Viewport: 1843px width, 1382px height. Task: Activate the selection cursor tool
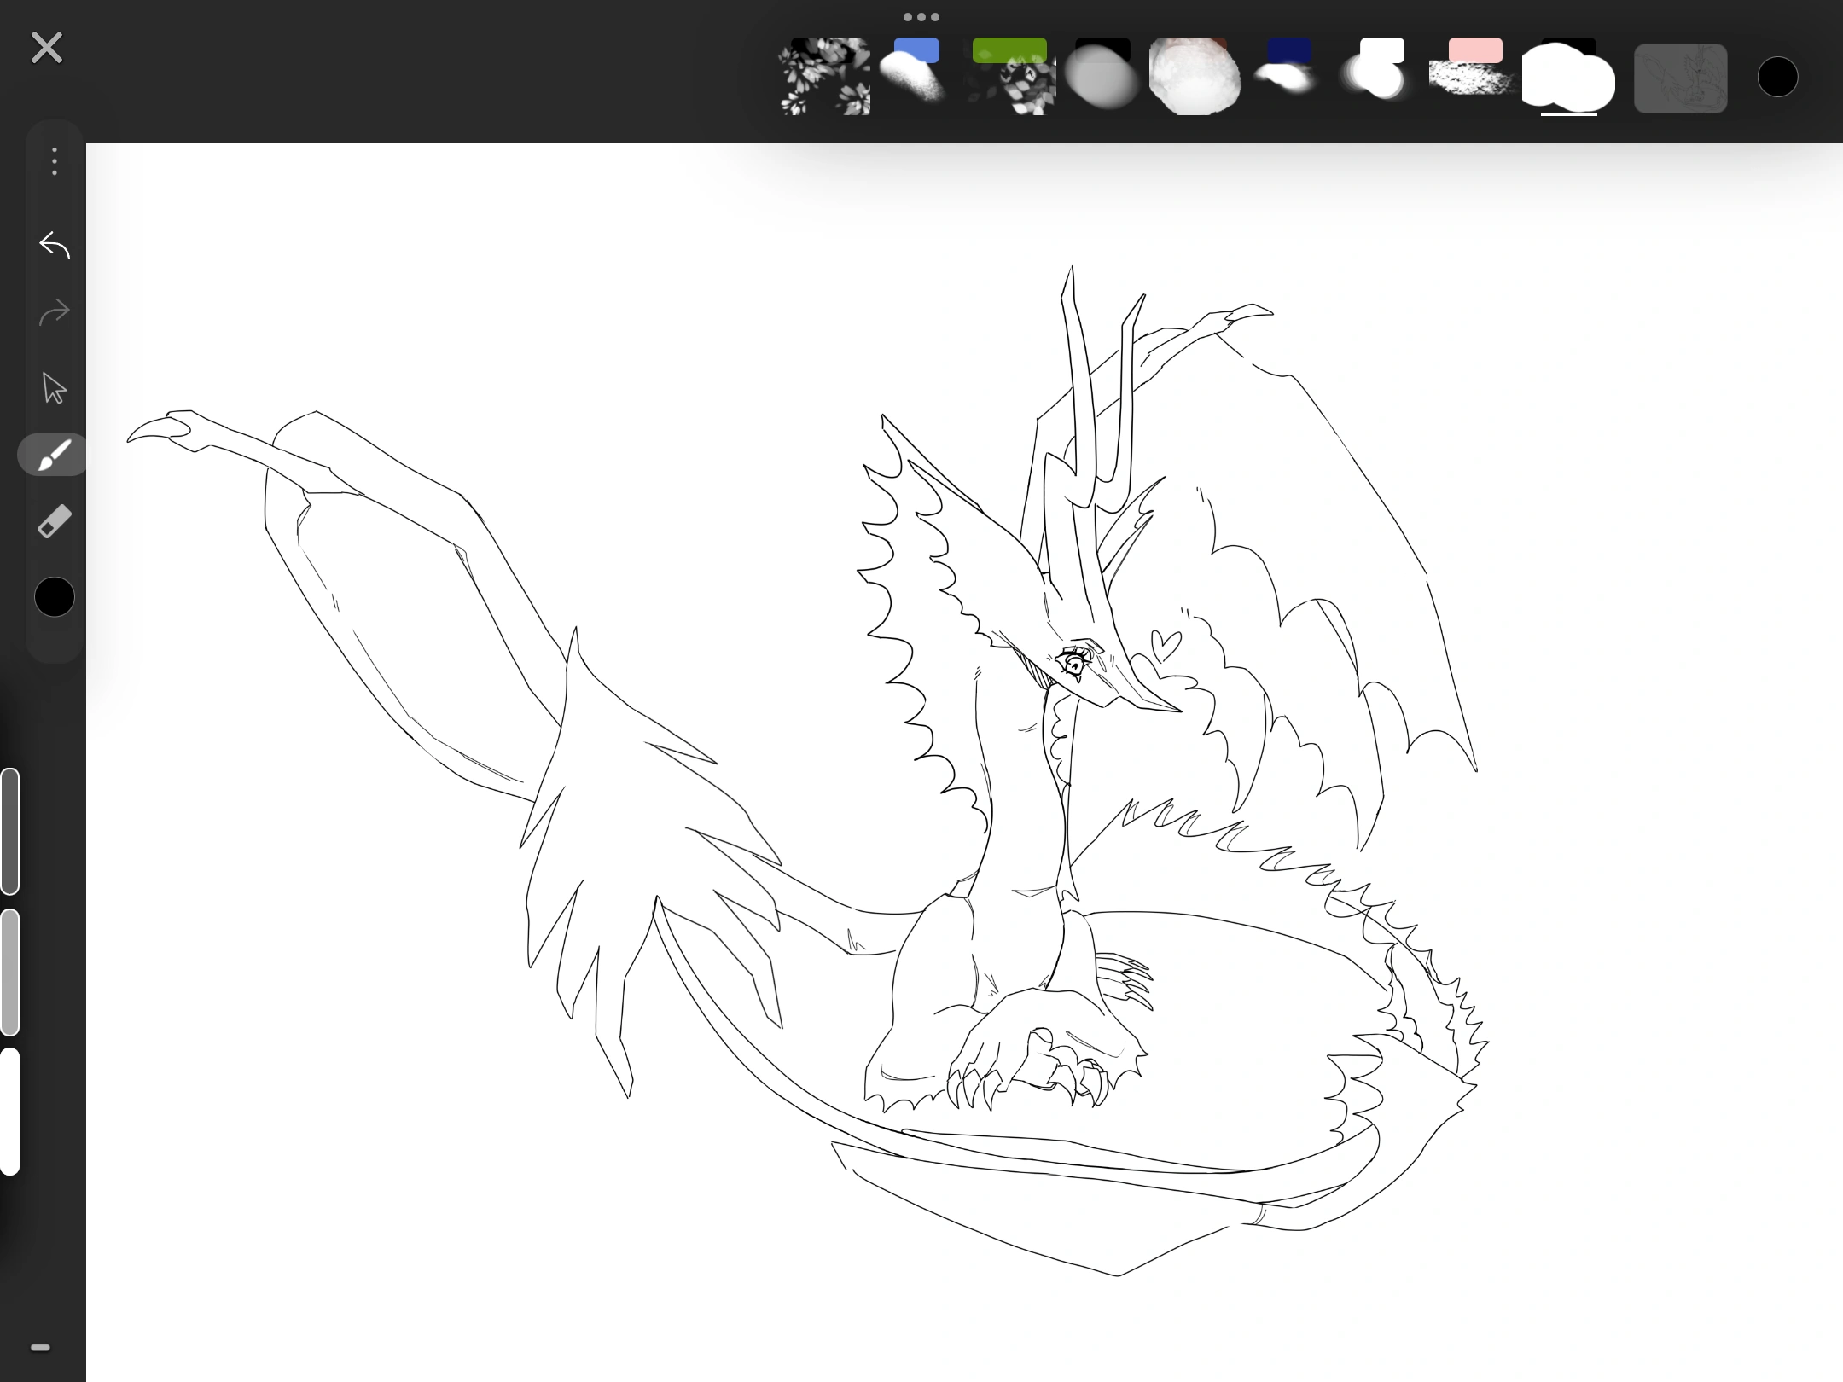coord(53,387)
